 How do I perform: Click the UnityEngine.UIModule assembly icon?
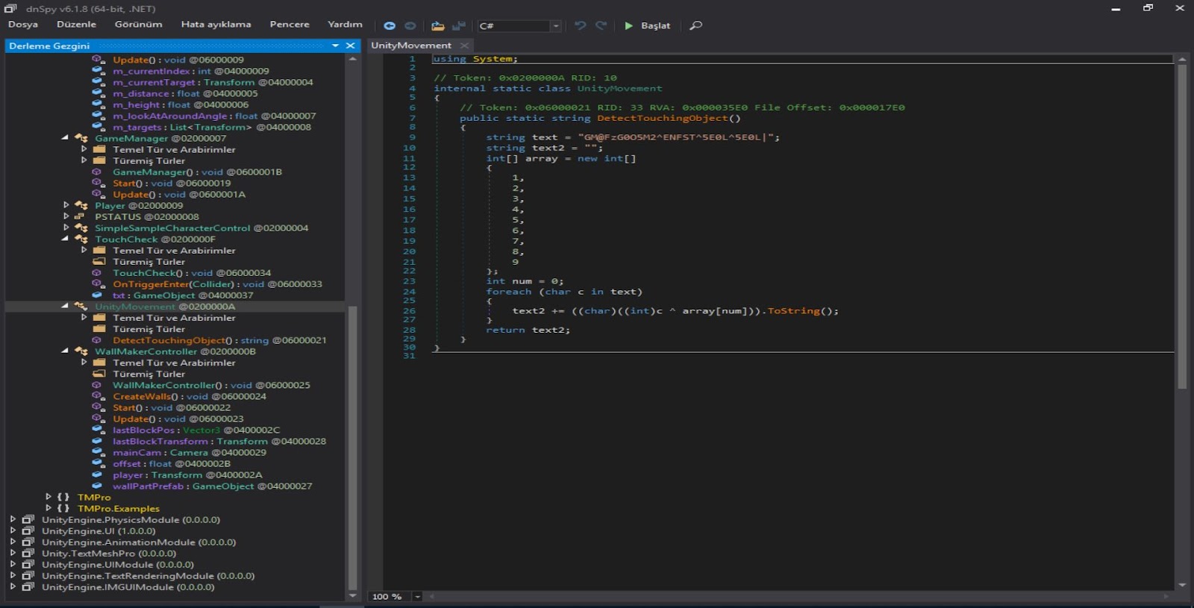[x=28, y=564]
